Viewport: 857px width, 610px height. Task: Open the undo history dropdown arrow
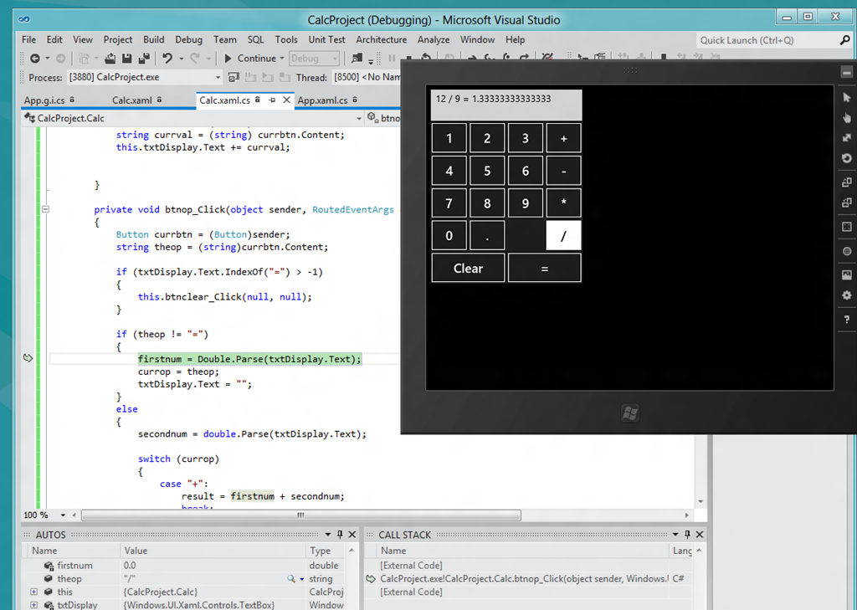(181, 58)
